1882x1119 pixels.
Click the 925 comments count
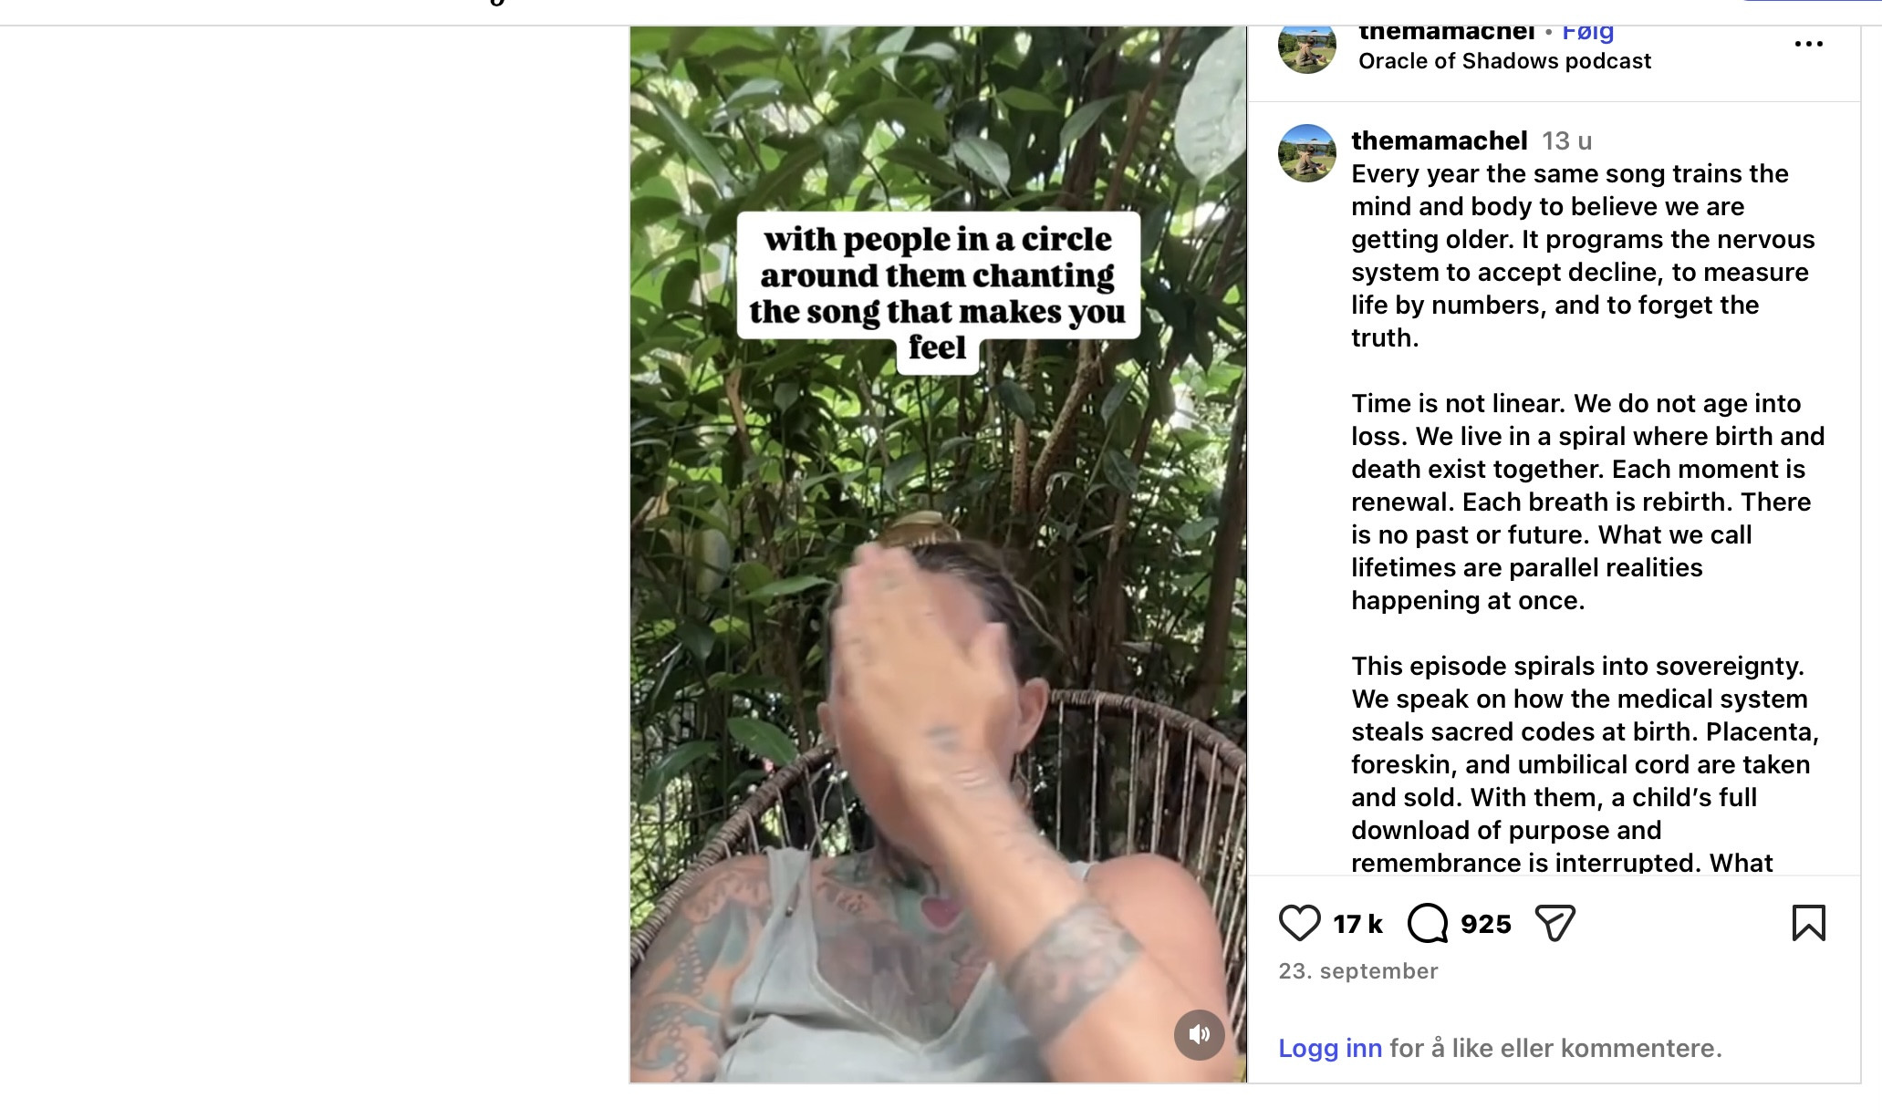pos(1485,924)
